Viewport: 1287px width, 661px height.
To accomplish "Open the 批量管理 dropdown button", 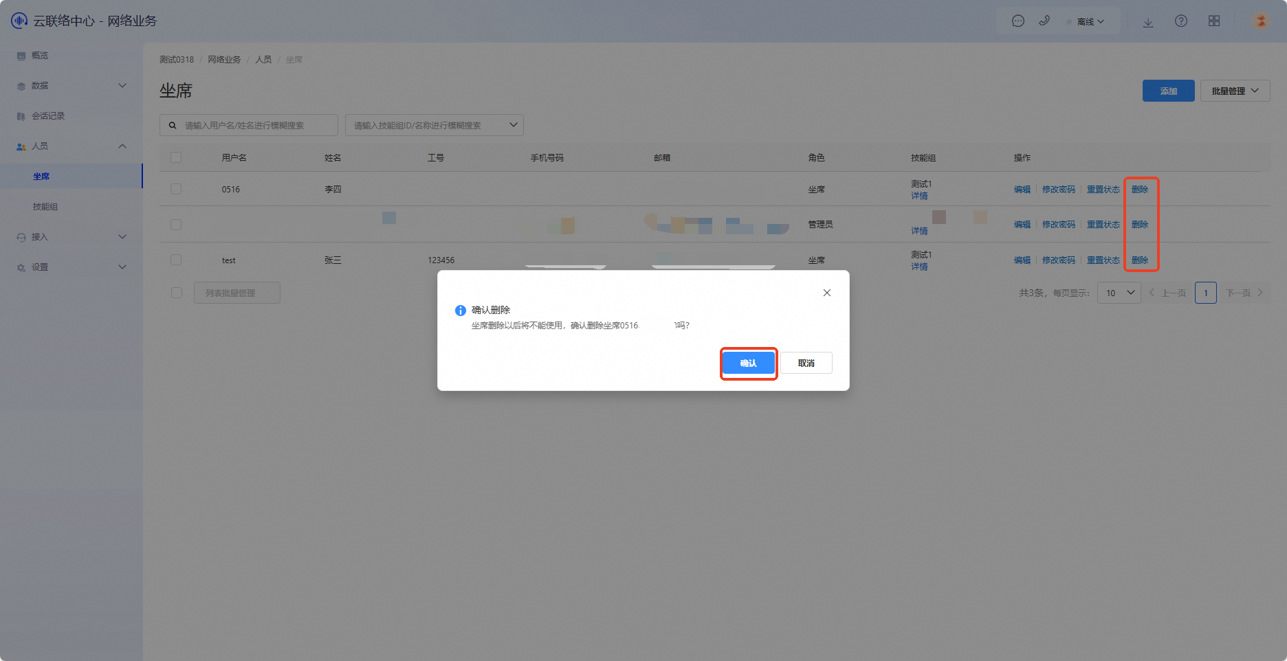I will click(x=1235, y=91).
